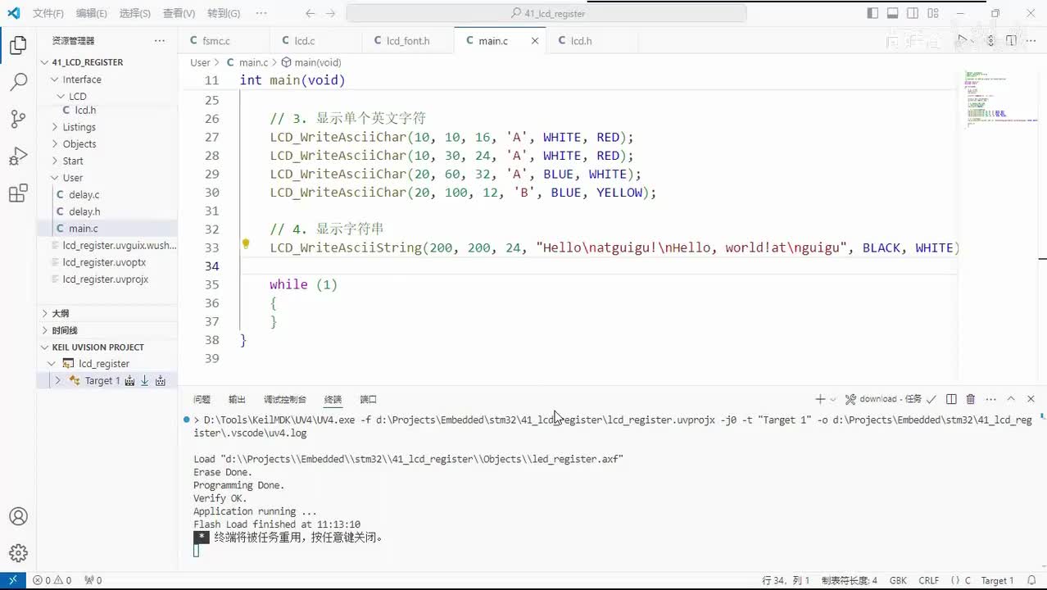Open lcd_register.uvprojx file in explorer
The height and width of the screenshot is (590, 1047).
click(x=106, y=279)
